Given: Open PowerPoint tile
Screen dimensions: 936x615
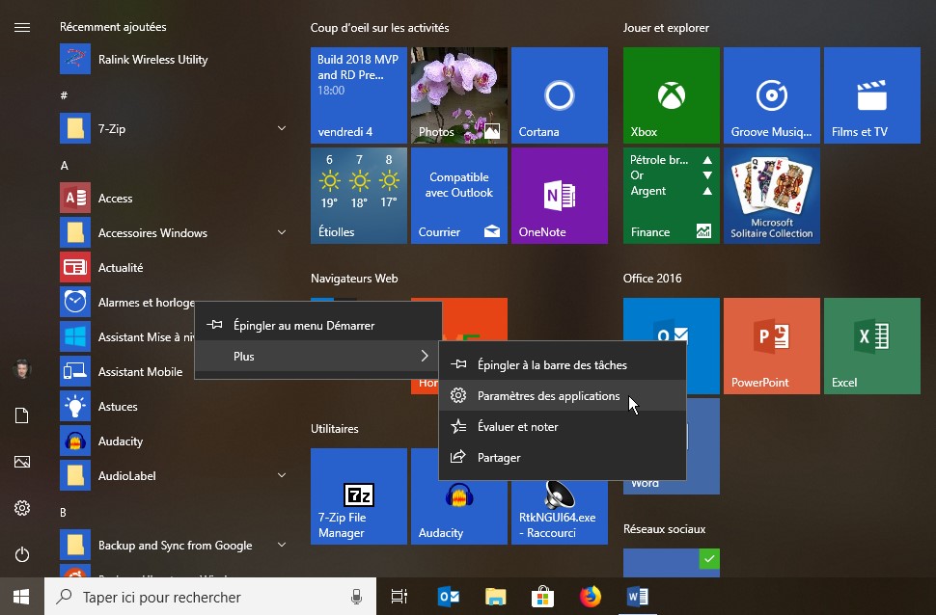Looking at the screenshot, I should point(771,346).
